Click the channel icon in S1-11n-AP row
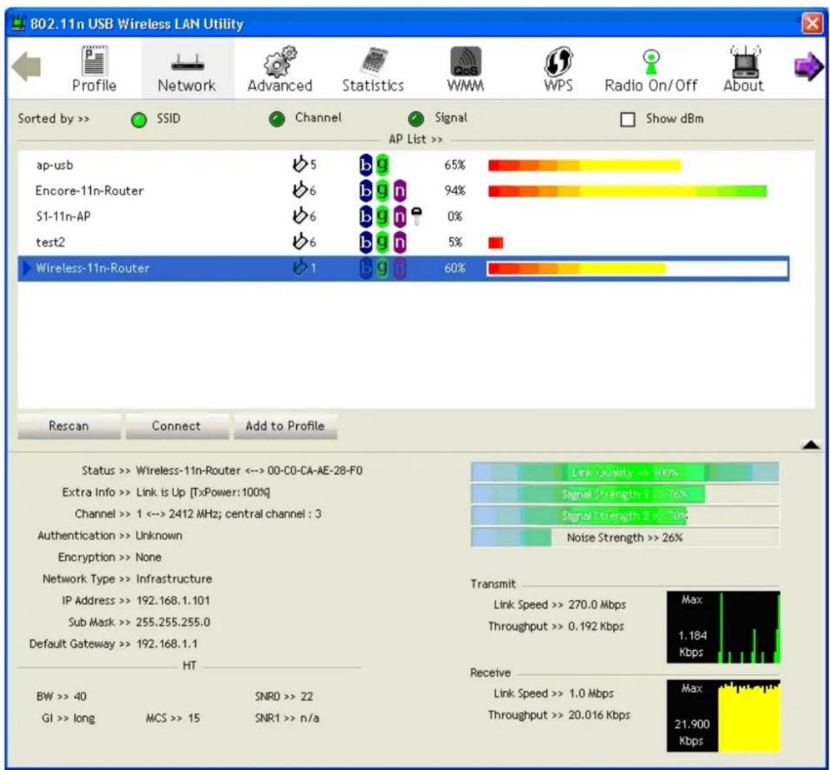The image size is (830, 770). click(300, 215)
